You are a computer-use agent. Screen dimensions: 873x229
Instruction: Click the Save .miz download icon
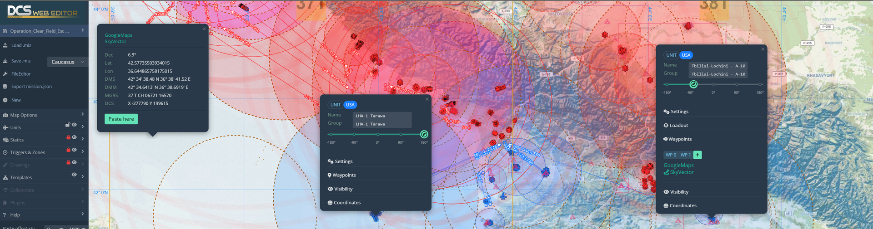click(5, 61)
